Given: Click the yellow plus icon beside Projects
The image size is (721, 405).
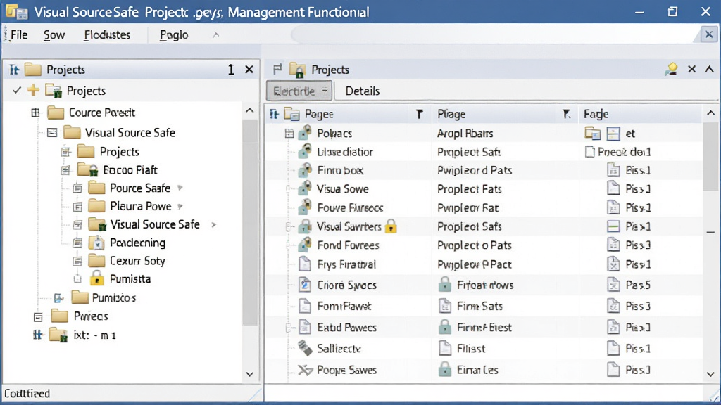Looking at the screenshot, I should click(33, 90).
